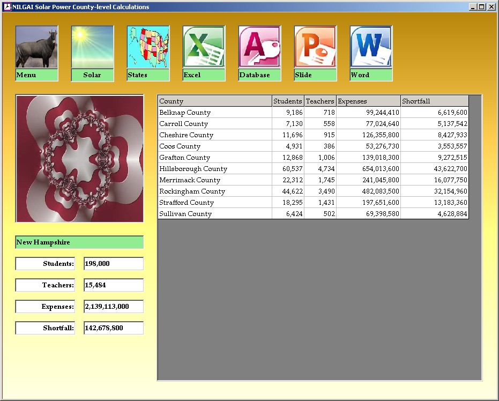Open the Solar sun icon
The width and height of the screenshot is (499, 401).
[92, 47]
